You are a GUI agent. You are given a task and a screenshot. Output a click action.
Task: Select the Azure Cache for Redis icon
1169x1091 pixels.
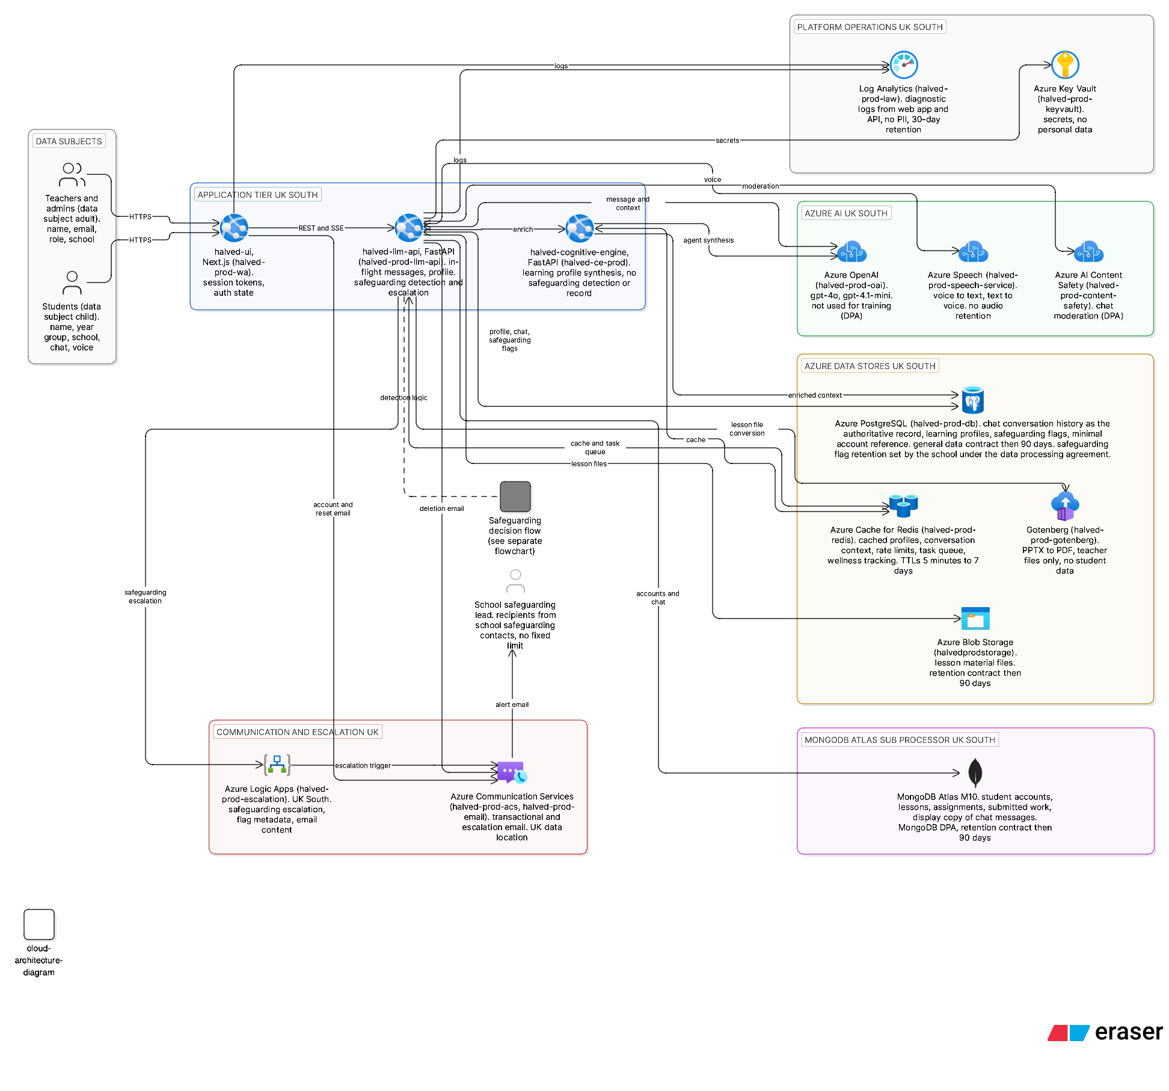coord(903,506)
